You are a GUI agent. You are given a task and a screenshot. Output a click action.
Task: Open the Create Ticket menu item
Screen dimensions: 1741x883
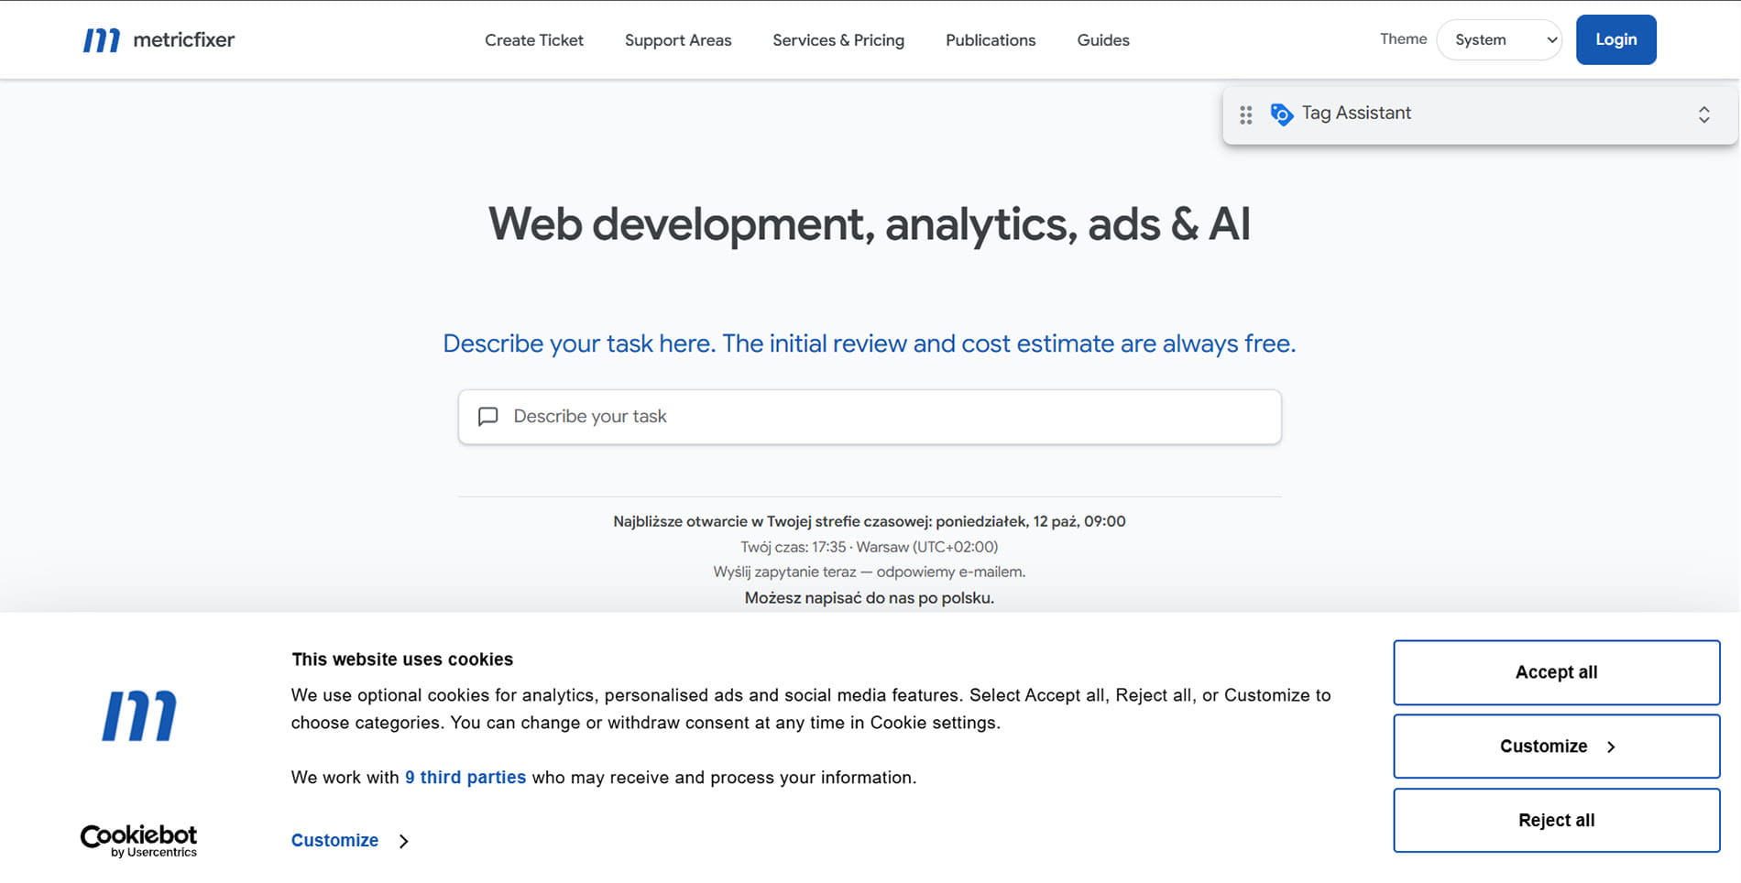point(534,40)
